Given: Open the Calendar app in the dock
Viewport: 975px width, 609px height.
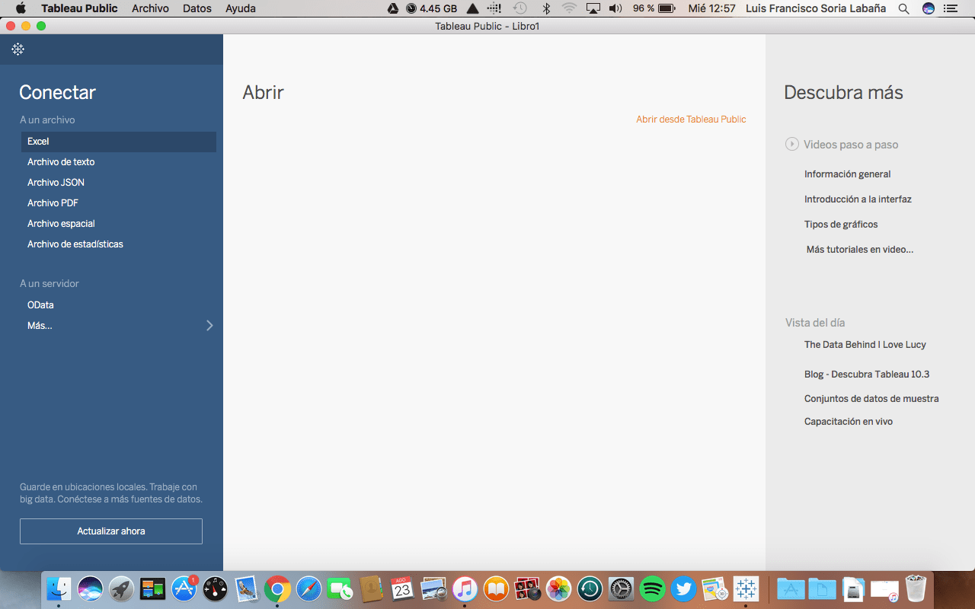Looking at the screenshot, I should (x=402, y=588).
